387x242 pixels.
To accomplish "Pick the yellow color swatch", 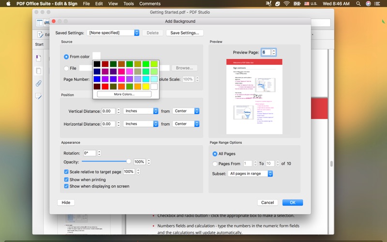I will [x=146, y=87].
